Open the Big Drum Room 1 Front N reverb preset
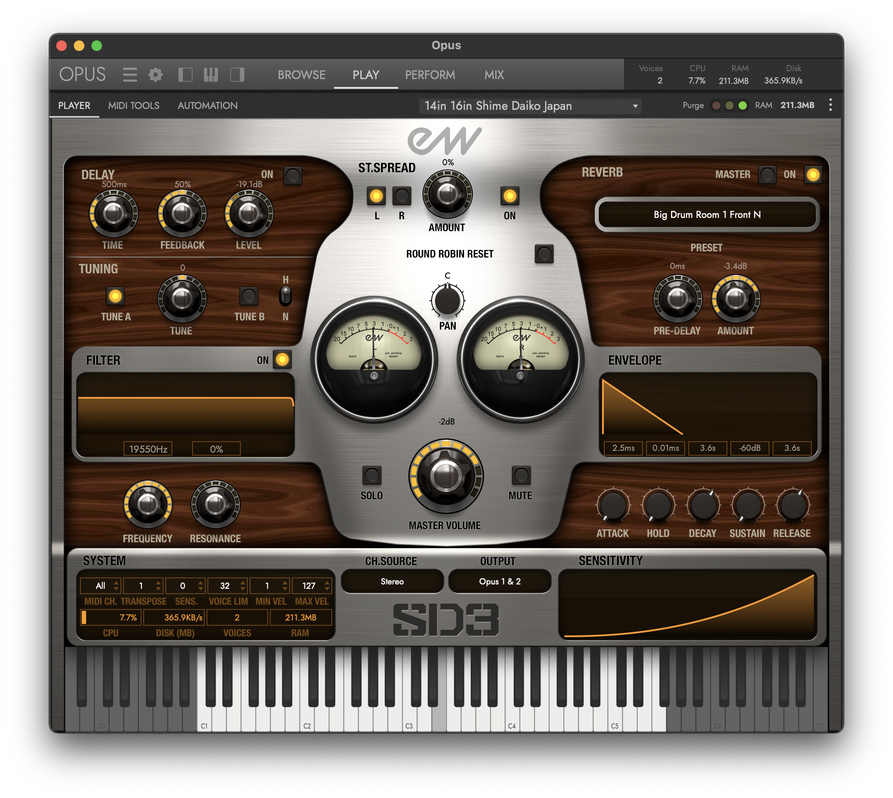Viewport: 893px width, 798px height. click(x=707, y=214)
